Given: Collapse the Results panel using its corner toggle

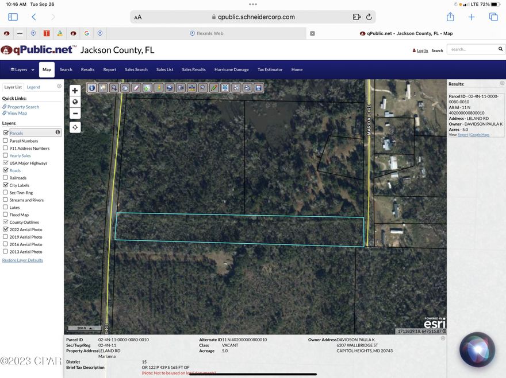Looking at the screenshot, I should (501, 83).
